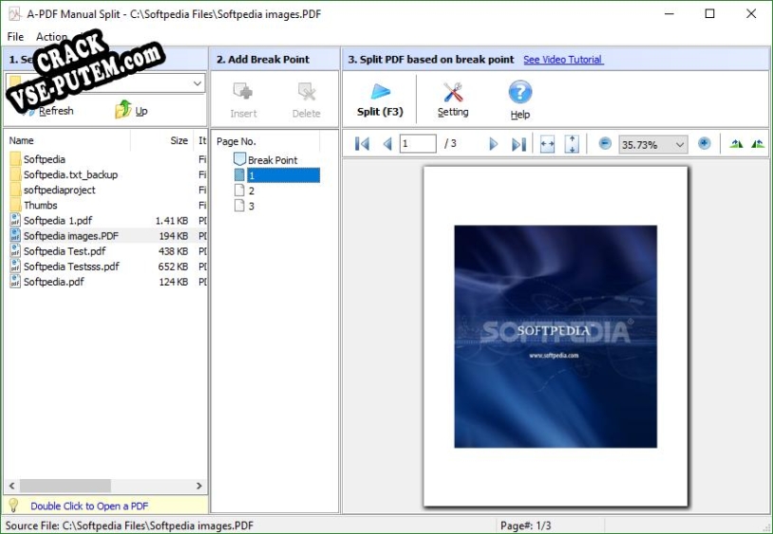Screen dimensions: 773x534
Task: Select page 1 icon in break list
Action: [239, 175]
